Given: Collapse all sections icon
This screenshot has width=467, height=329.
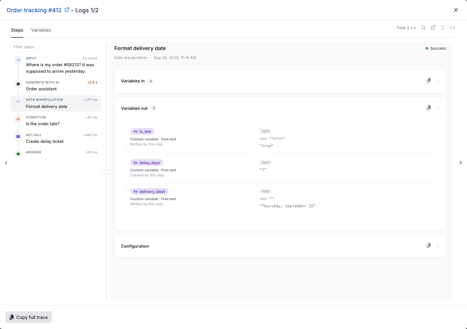Looking at the screenshot, I should [442, 28].
